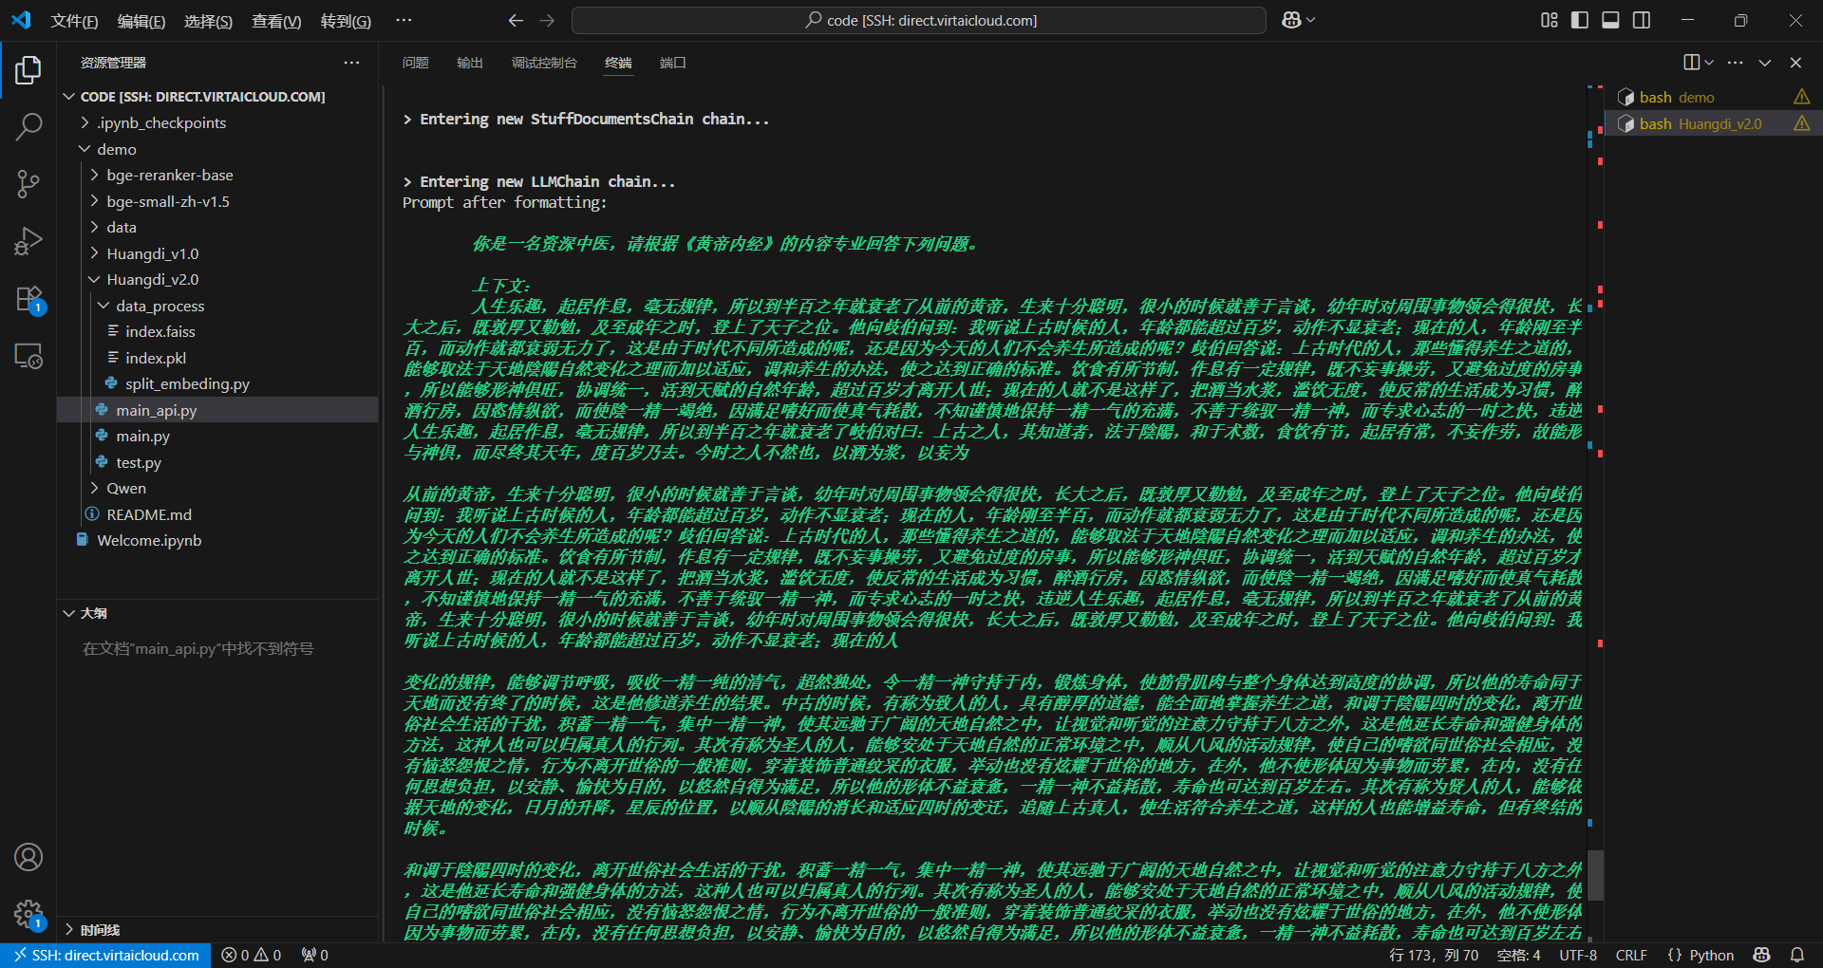The width and height of the screenshot is (1823, 968).
Task: Open the Remote Explorer view
Action: coord(28,356)
